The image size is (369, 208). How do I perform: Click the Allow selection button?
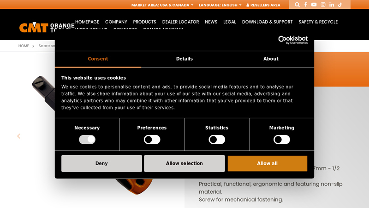coord(184,164)
